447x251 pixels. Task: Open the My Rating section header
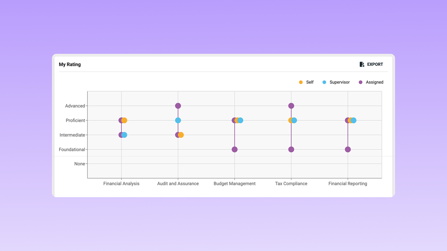click(x=70, y=64)
